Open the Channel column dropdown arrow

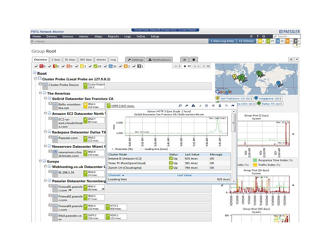[x=123, y=175]
